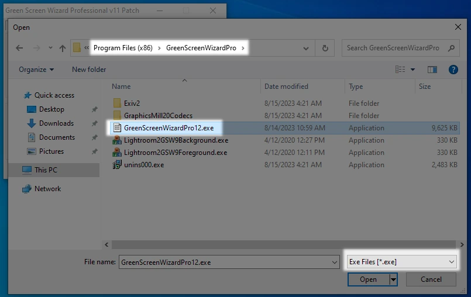Toggle the preview pane

[432, 70]
